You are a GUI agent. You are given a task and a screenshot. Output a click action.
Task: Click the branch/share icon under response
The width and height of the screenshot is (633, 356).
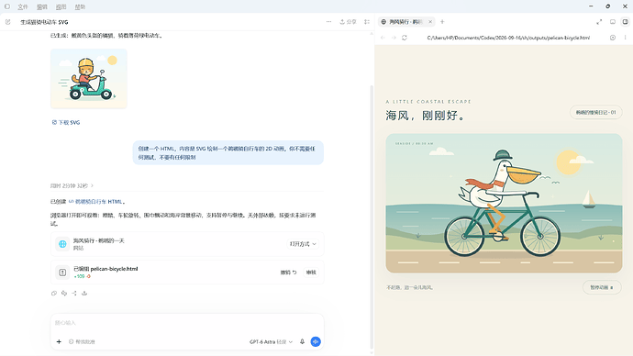74,294
